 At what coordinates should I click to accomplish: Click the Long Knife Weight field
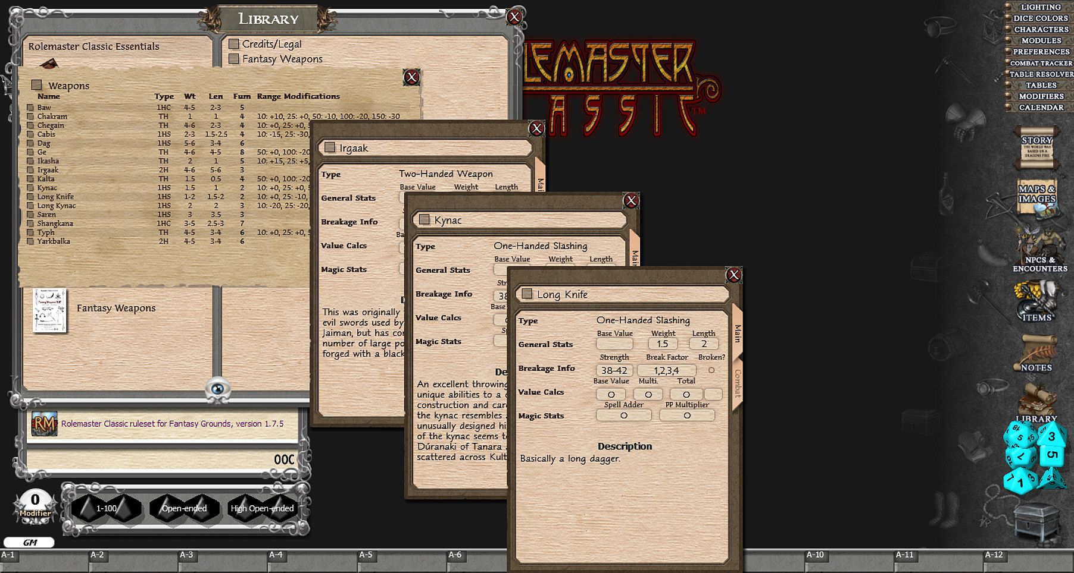663,344
